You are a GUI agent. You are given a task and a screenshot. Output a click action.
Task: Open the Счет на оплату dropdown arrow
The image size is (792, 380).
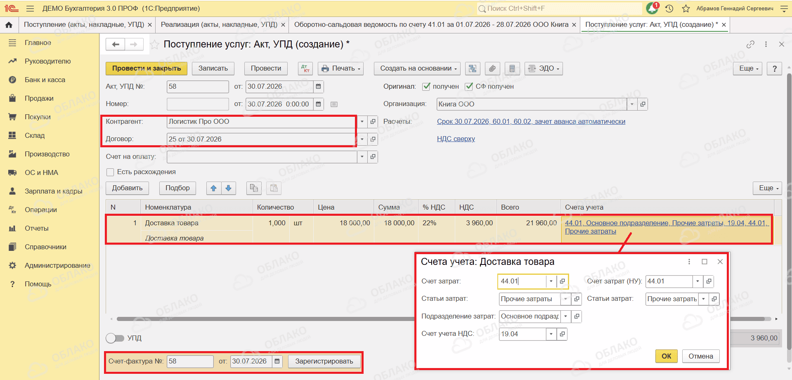[x=362, y=157]
